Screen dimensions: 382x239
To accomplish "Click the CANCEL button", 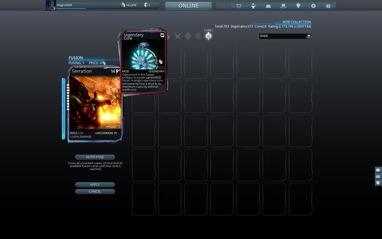I will [95, 191].
